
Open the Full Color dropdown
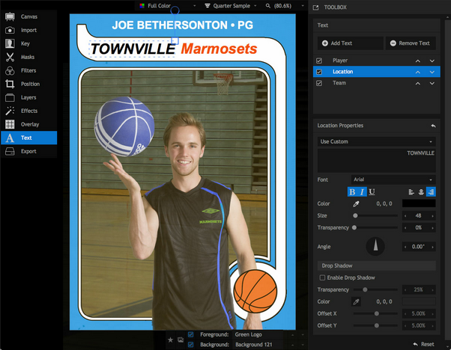(x=168, y=6)
